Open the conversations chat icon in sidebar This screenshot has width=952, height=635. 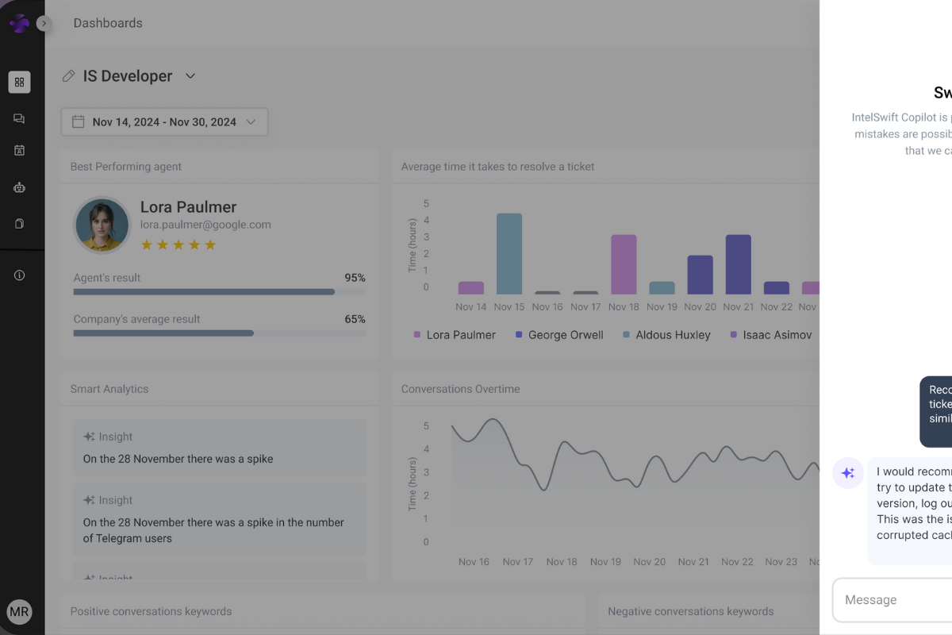(20, 118)
